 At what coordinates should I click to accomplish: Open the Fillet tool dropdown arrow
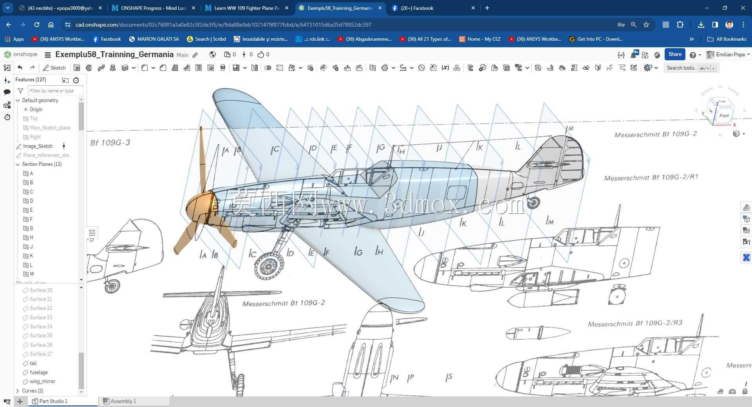point(153,68)
